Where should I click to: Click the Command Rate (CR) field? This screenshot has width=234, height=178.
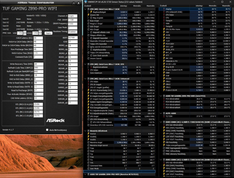[x=38, y=57]
